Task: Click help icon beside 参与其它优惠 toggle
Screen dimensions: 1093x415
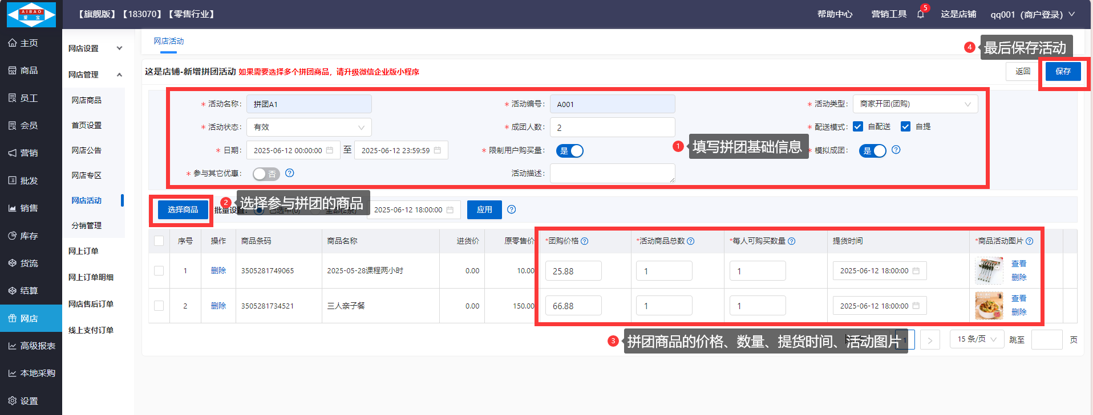Action: 289,173
